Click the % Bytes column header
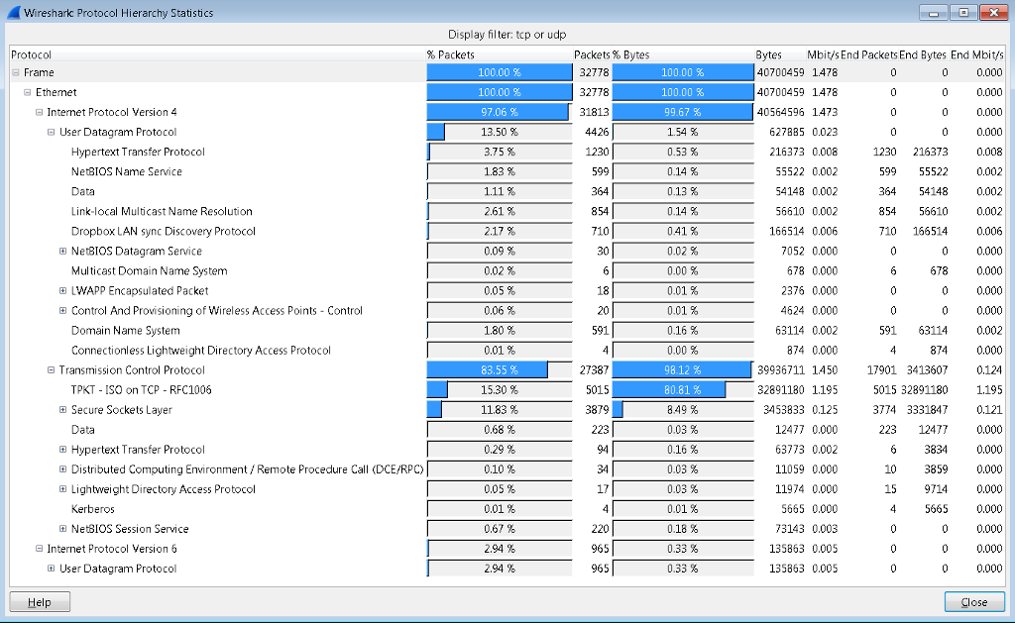The width and height of the screenshot is (1015, 623). click(683, 55)
